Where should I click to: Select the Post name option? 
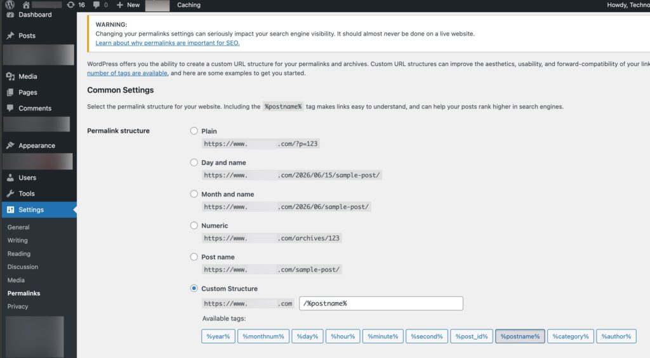194,257
